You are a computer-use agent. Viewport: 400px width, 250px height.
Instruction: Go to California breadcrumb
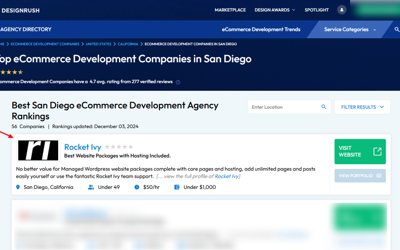128,44
